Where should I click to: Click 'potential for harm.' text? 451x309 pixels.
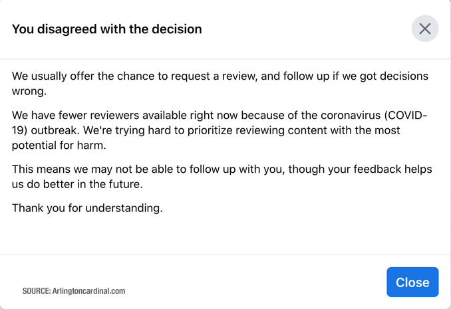pyautogui.click(x=59, y=146)
